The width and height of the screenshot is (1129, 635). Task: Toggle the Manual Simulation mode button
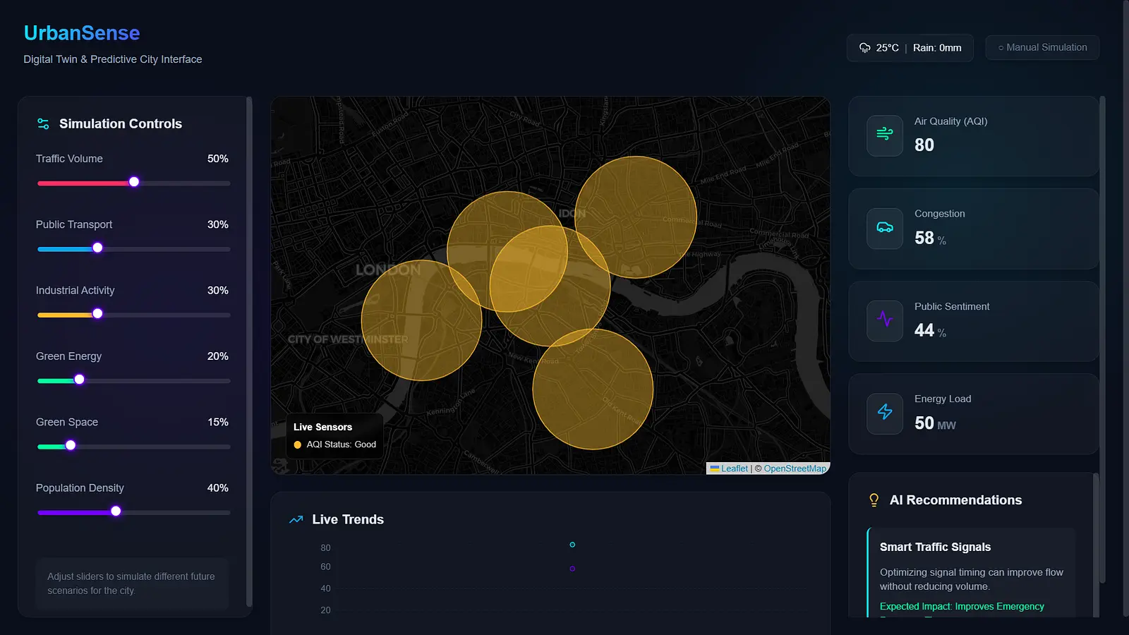point(1042,48)
